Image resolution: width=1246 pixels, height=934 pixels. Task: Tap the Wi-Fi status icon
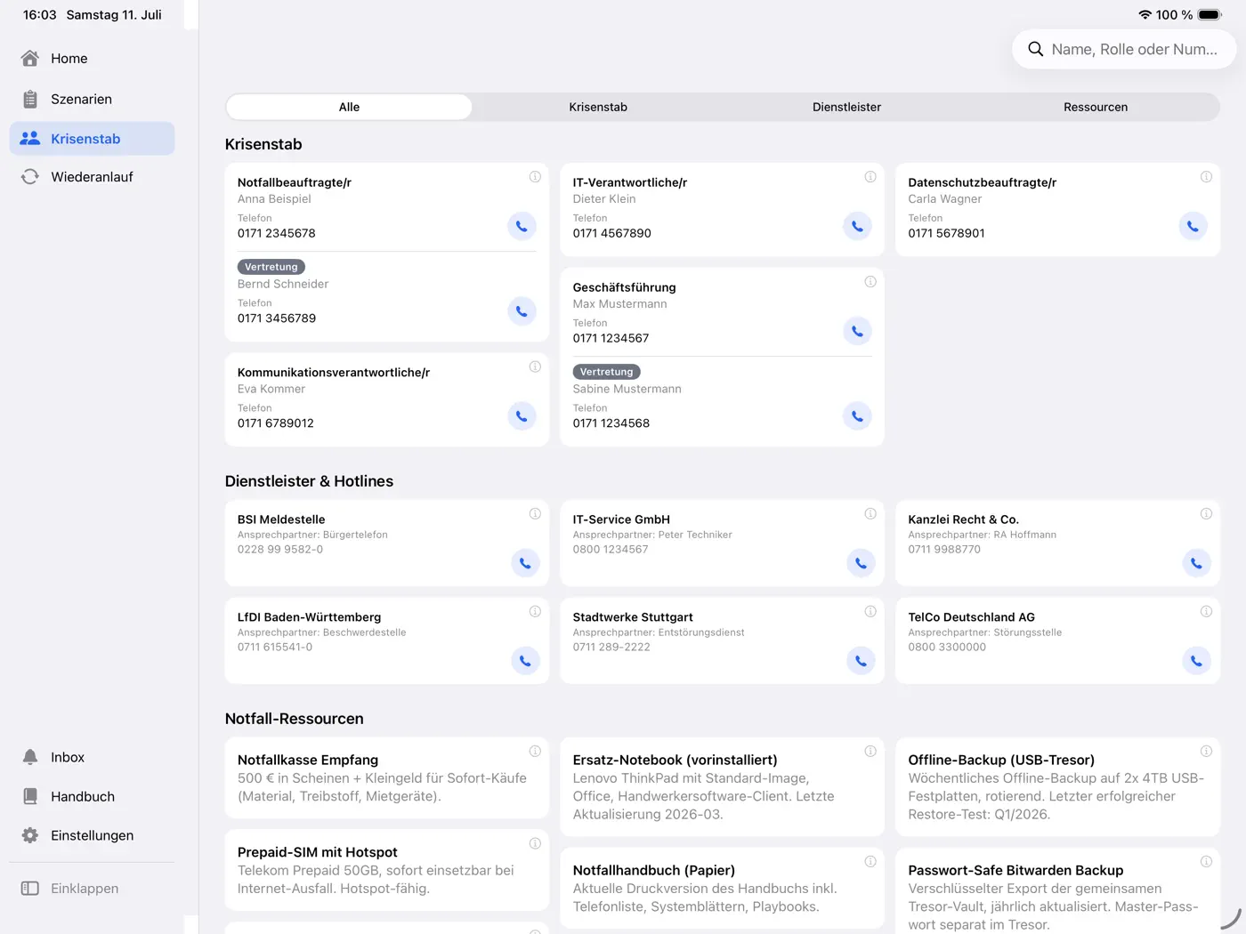pos(1145,15)
